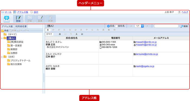Click the pane splitter handle
This screenshot has width=190, height=101.
click(x=44, y=78)
